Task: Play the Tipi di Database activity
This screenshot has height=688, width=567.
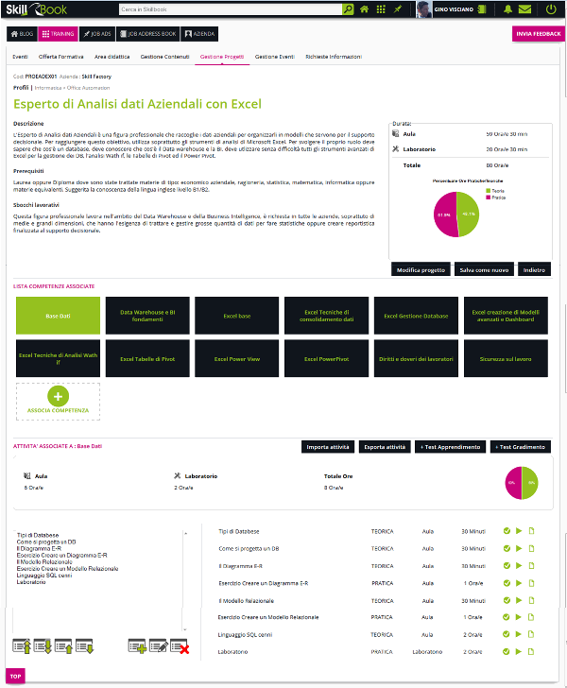Action: tap(519, 531)
